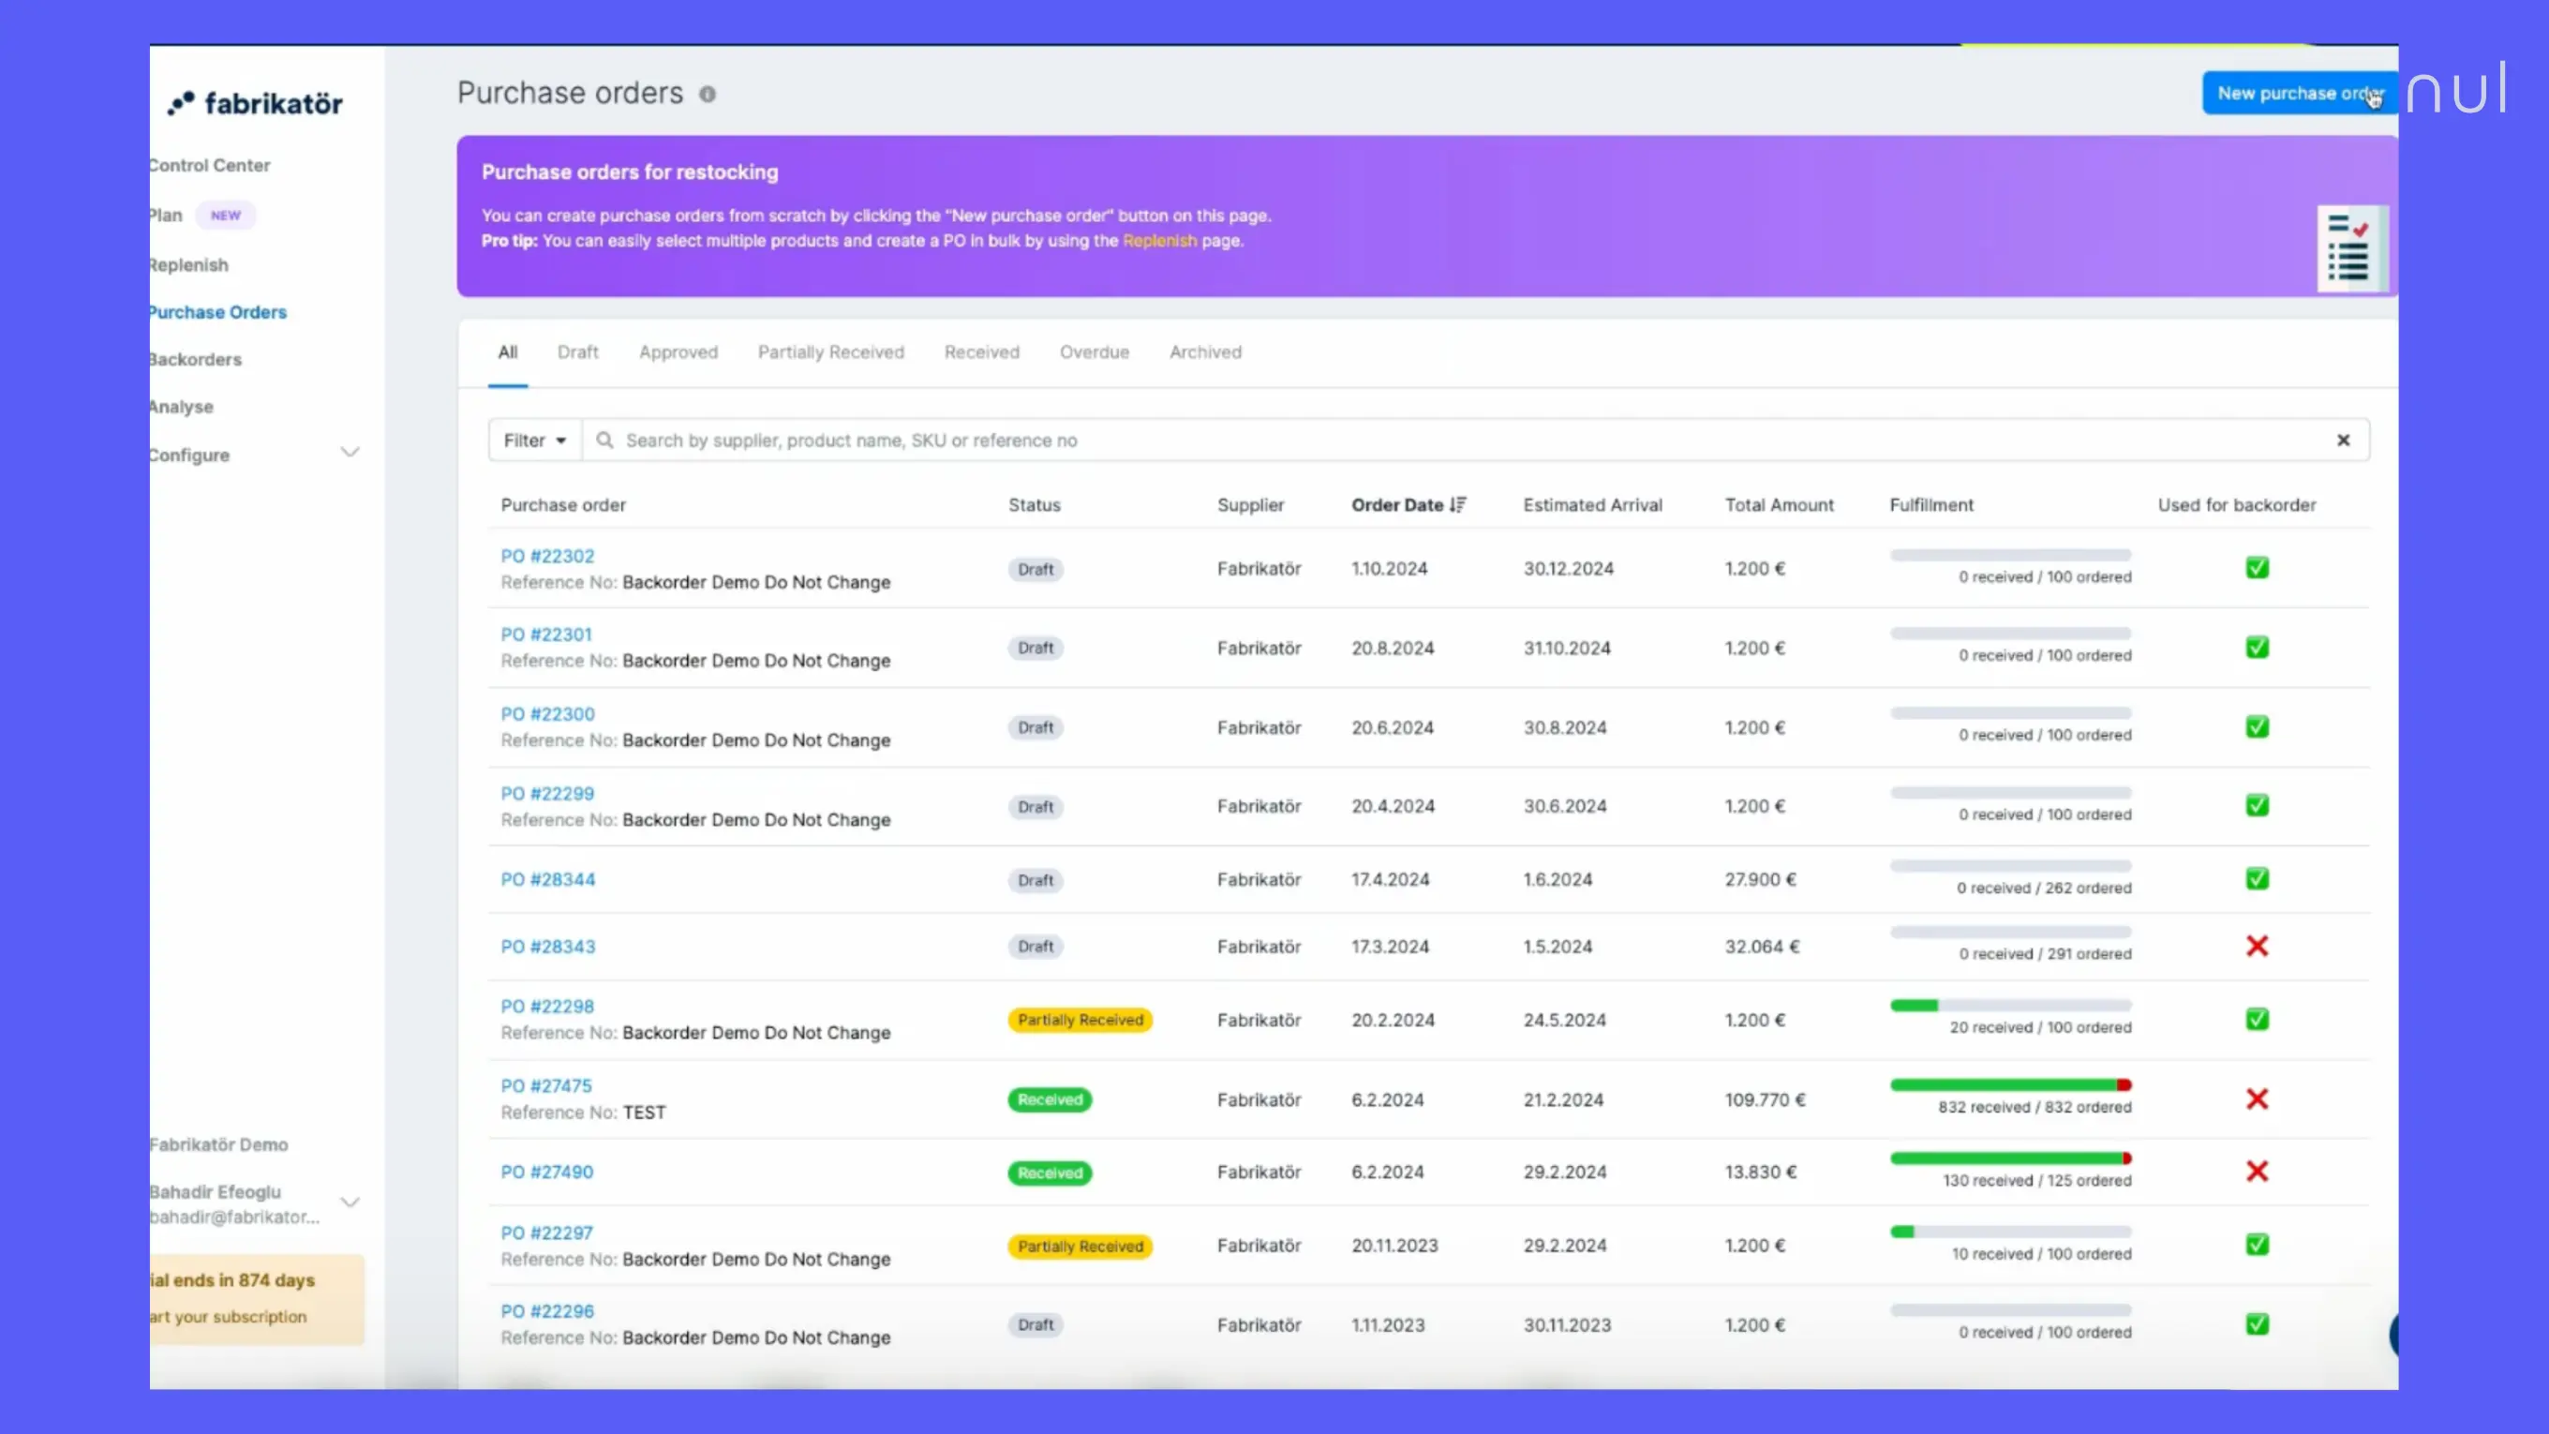Switch to the Approved tab
The width and height of the screenshot is (2549, 1434).
tap(678, 352)
